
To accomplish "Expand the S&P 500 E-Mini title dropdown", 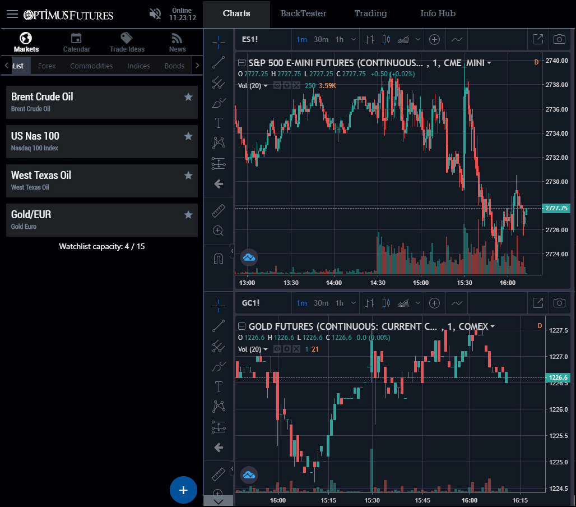I will point(489,63).
